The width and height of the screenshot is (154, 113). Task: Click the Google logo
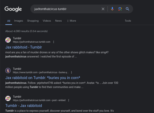[x=13, y=9]
